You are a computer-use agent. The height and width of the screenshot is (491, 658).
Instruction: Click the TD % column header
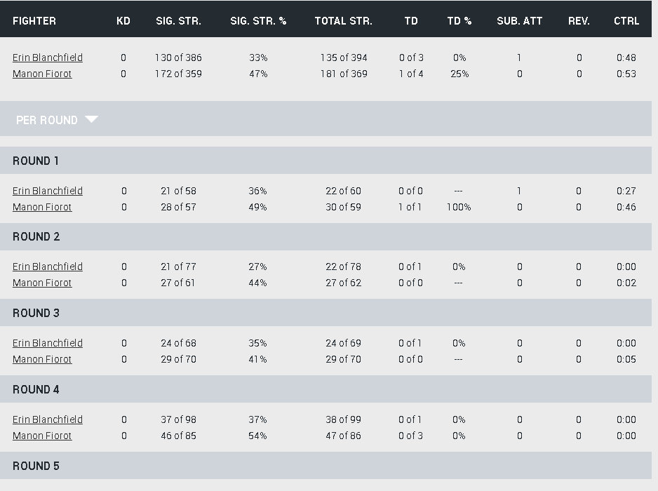[x=459, y=21]
